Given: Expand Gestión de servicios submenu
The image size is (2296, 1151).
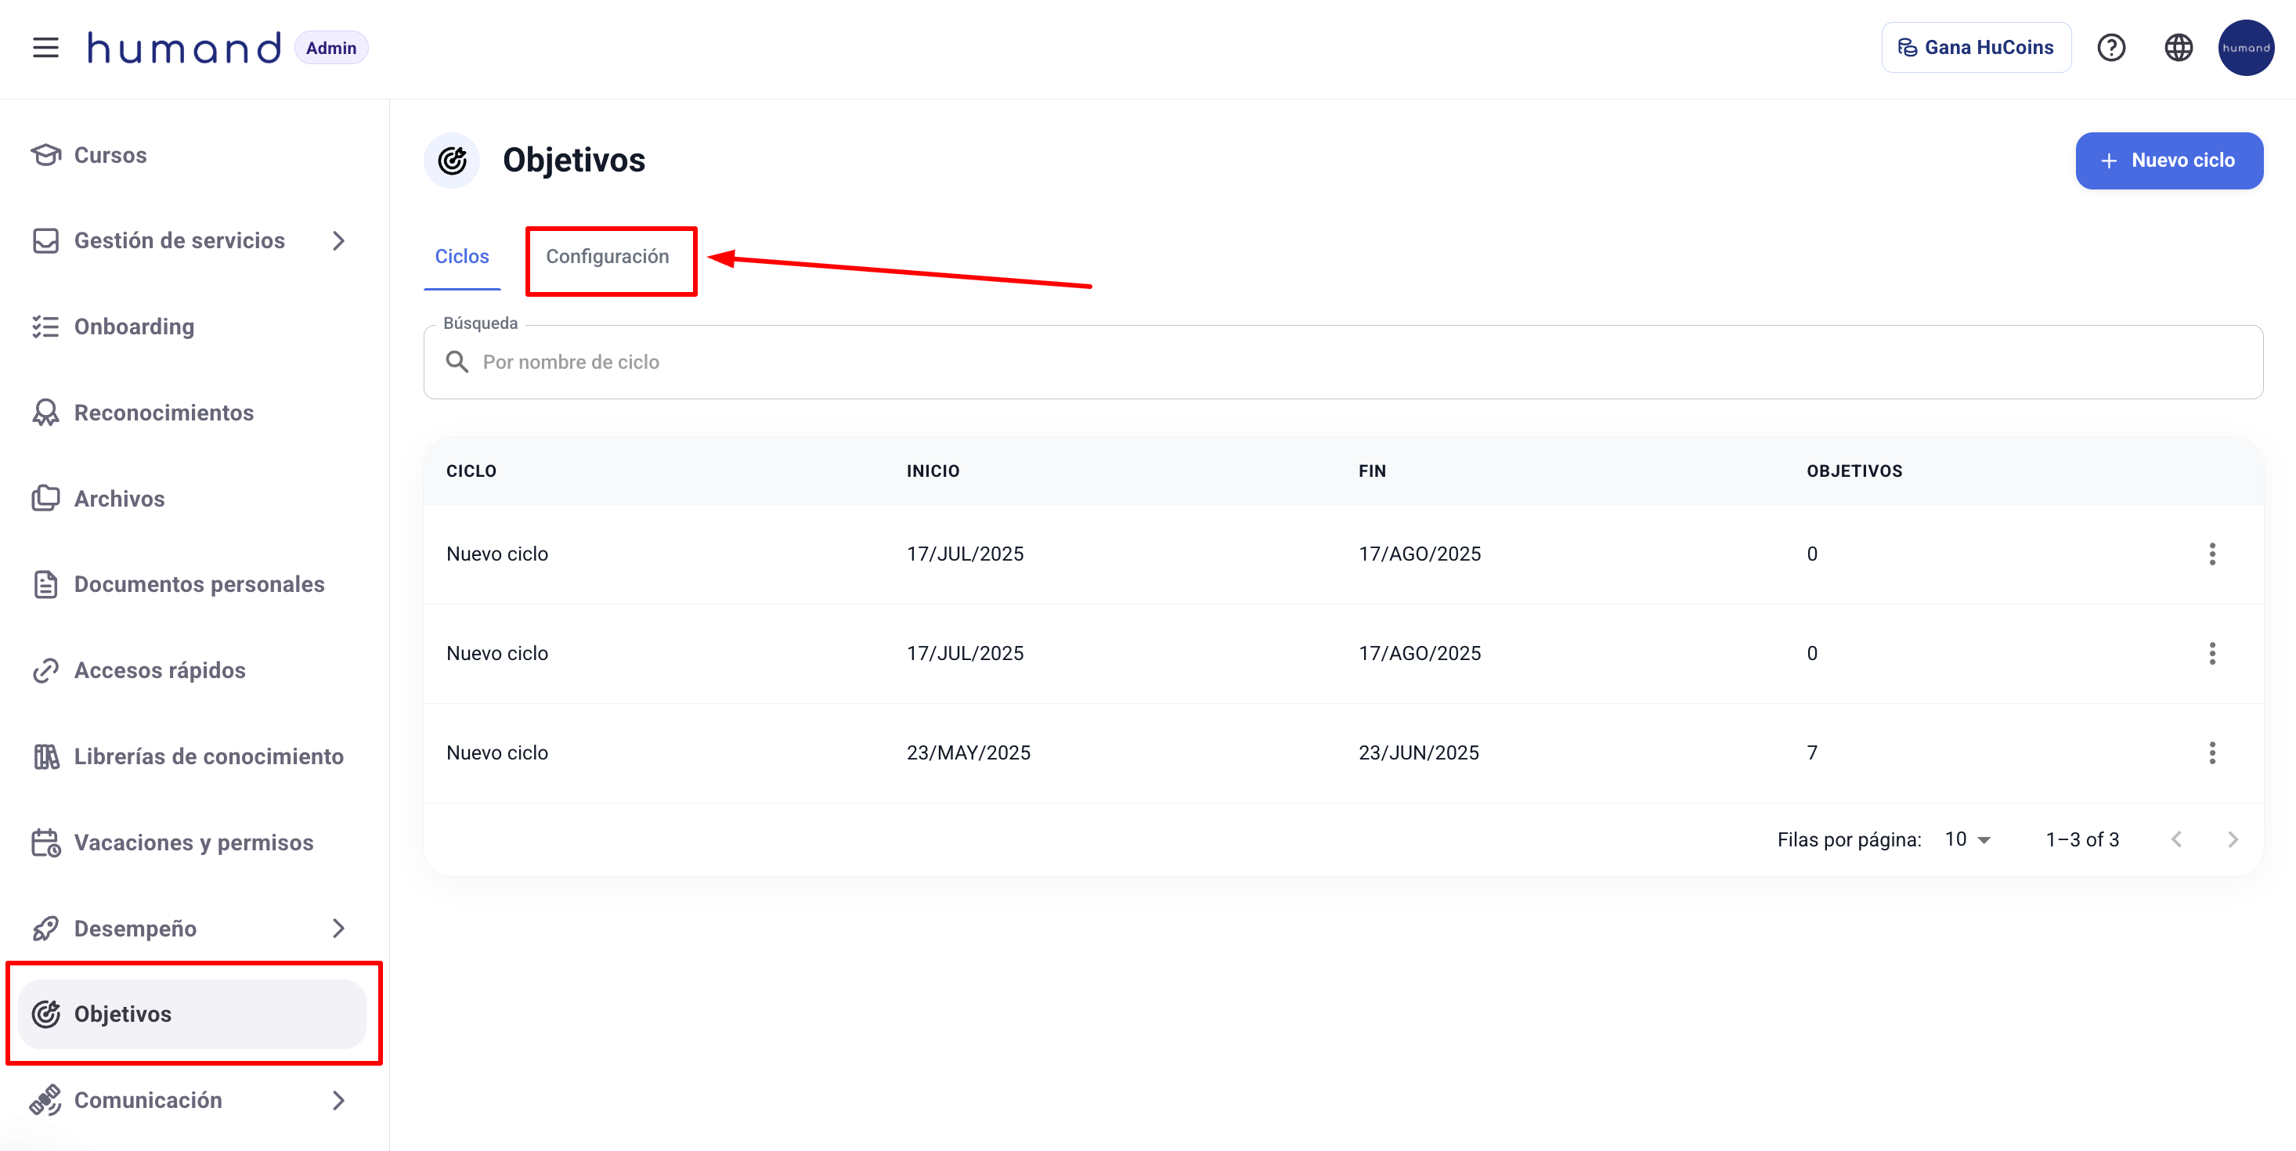Looking at the screenshot, I should [338, 240].
